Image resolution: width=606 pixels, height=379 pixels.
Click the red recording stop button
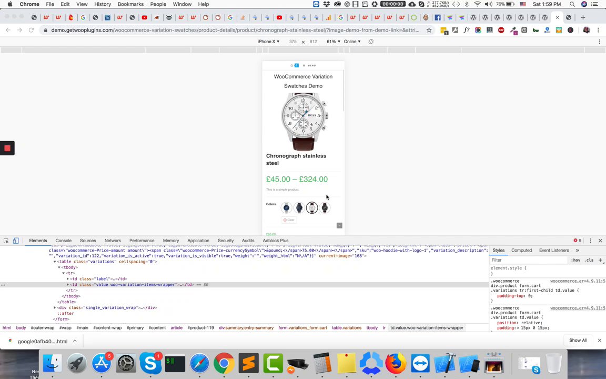point(7,148)
